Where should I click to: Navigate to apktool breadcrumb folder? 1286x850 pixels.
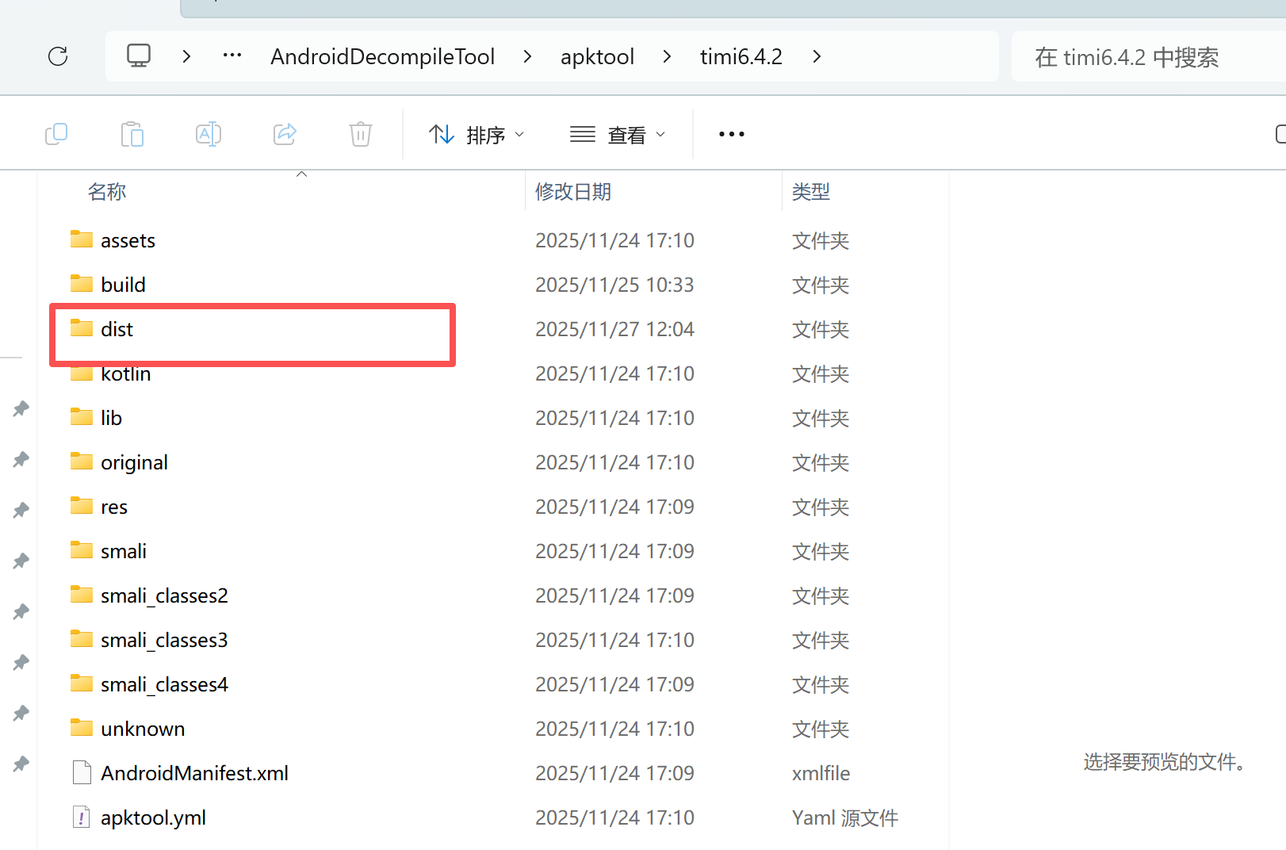597,57
